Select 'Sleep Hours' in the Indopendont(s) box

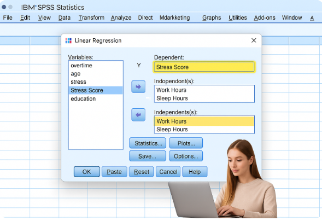[204, 98]
